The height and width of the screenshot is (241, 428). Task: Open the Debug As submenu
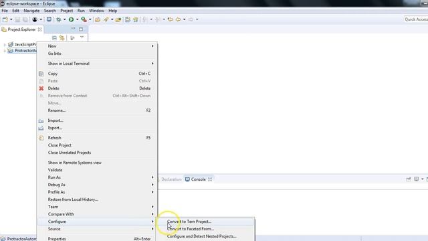tap(97, 185)
